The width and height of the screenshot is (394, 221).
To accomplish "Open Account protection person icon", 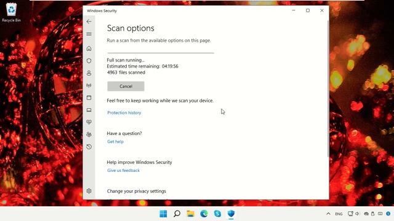I will [89, 73].
